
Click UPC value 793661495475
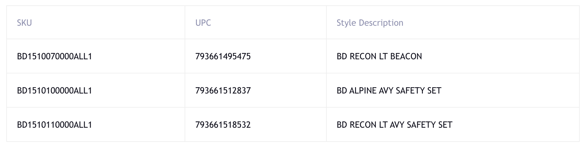[x=223, y=56]
